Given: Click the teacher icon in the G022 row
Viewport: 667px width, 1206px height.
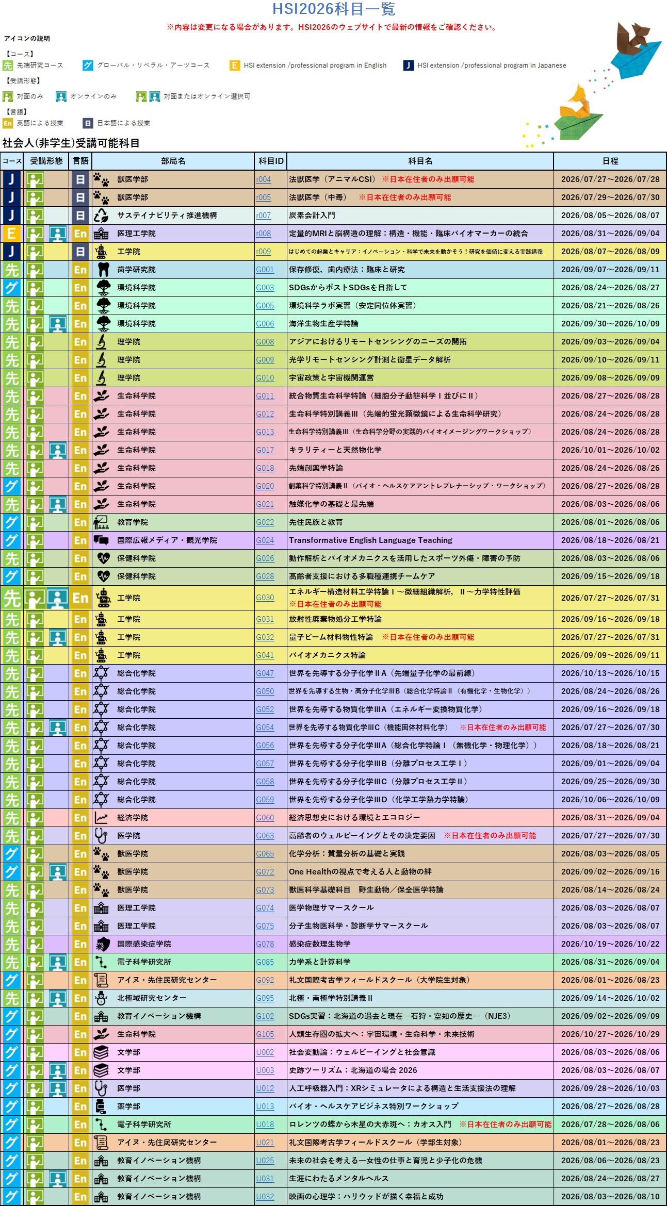Looking at the screenshot, I should [x=101, y=522].
